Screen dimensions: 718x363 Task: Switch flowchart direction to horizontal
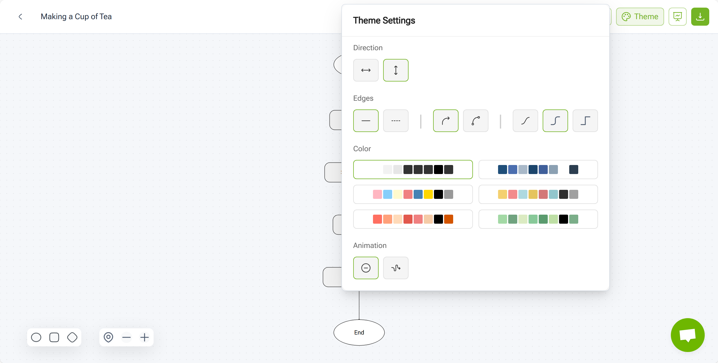(x=366, y=70)
